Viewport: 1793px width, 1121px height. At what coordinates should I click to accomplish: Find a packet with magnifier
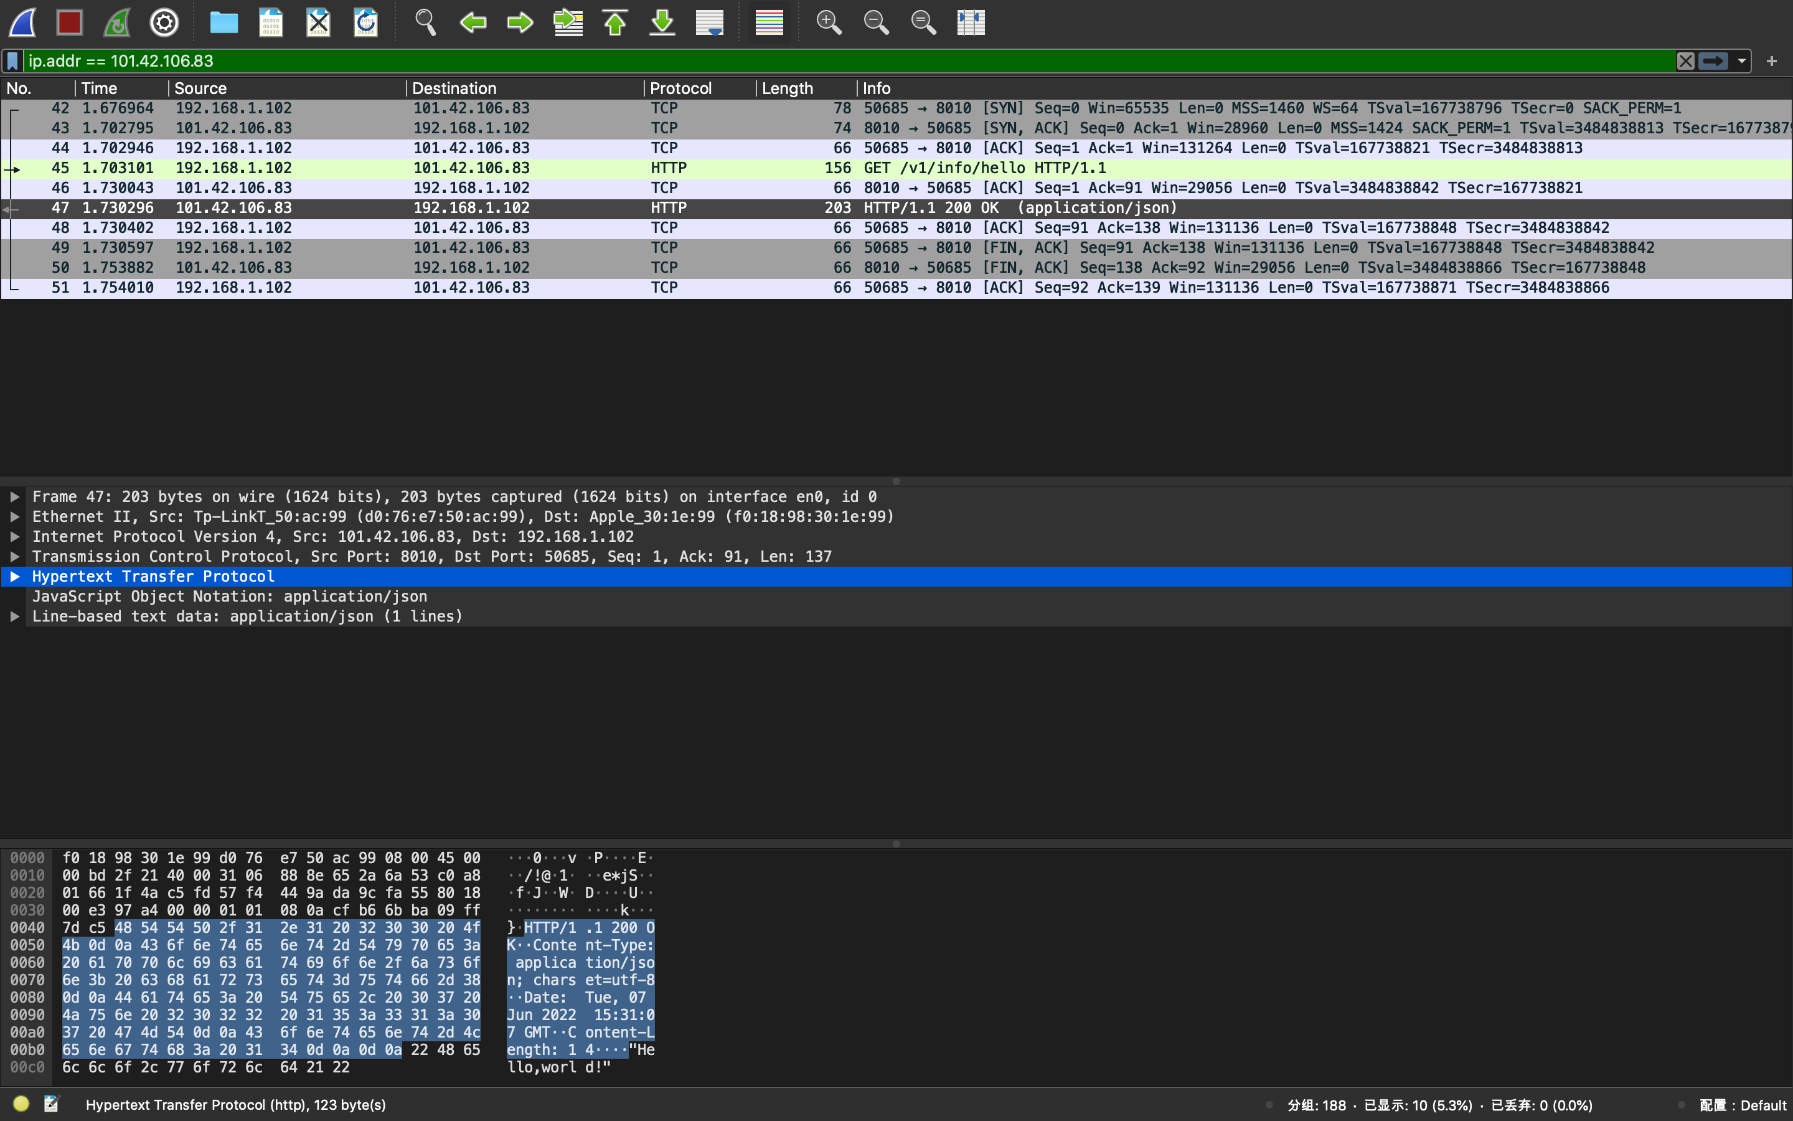[x=425, y=22]
